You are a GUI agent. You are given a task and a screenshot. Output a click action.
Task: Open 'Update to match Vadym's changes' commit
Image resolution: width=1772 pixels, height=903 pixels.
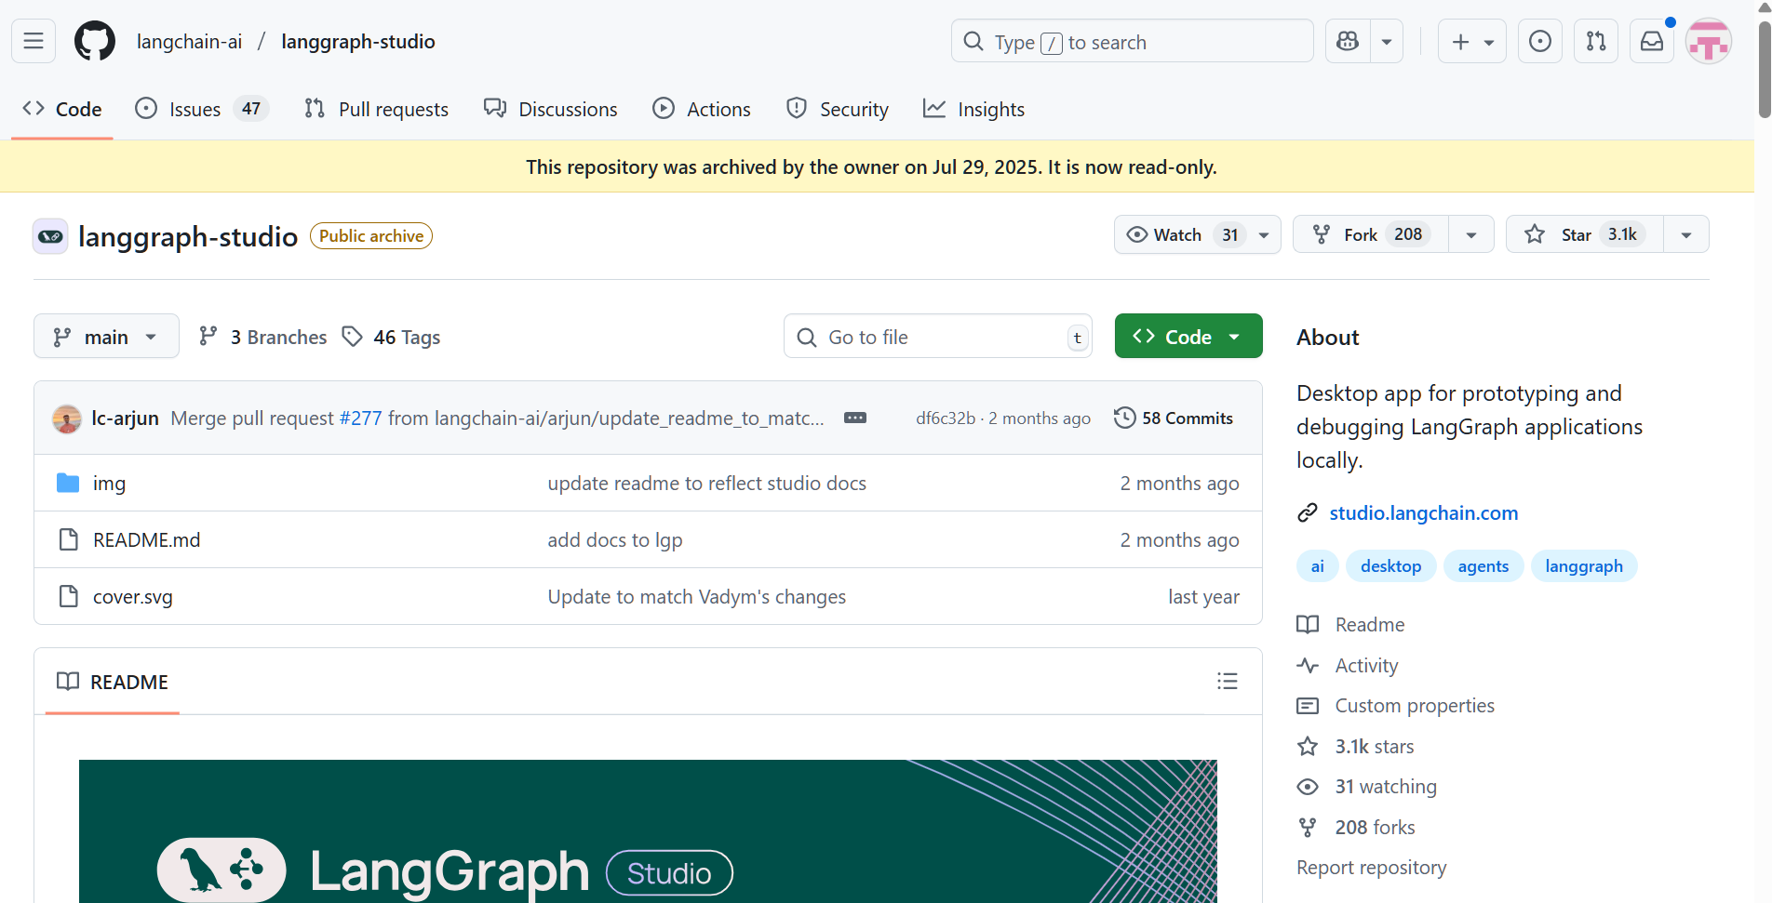coord(696,597)
